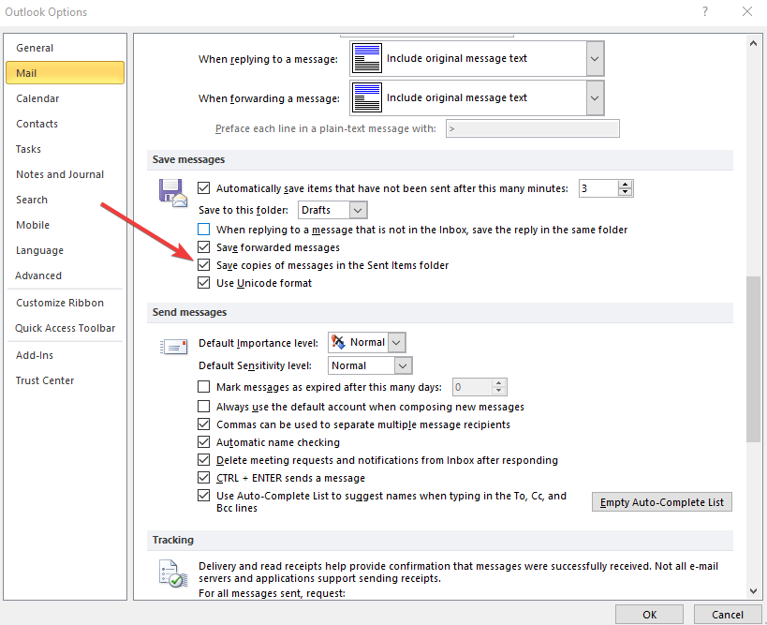Toggle automatically save unsent items checkbox

tap(203, 188)
